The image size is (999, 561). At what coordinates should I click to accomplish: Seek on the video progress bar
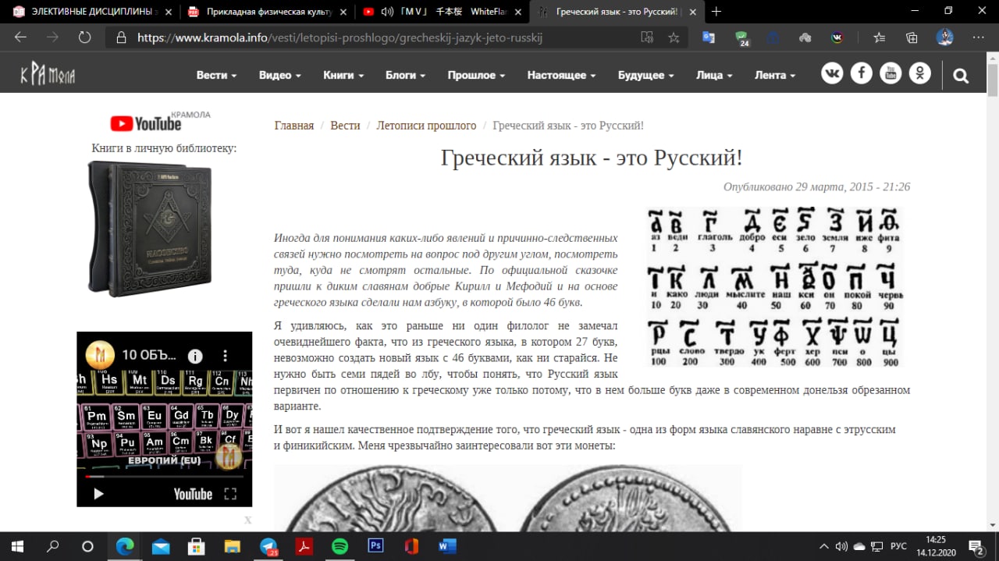click(x=164, y=476)
